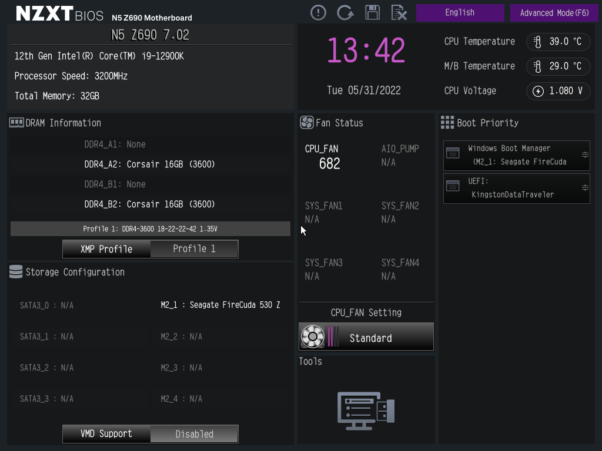Click the Storage Configuration disk stack icon

coord(16,272)
